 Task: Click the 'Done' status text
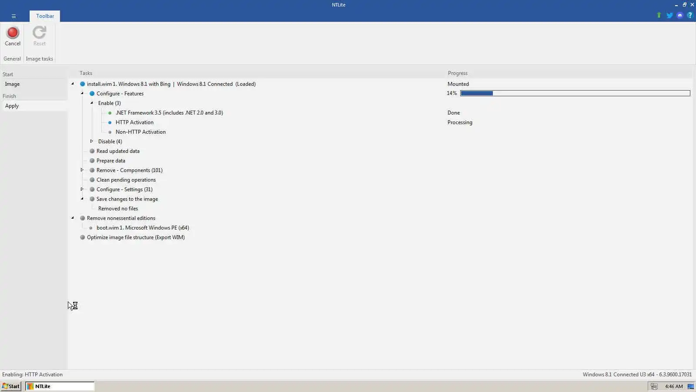click(454, 113)
